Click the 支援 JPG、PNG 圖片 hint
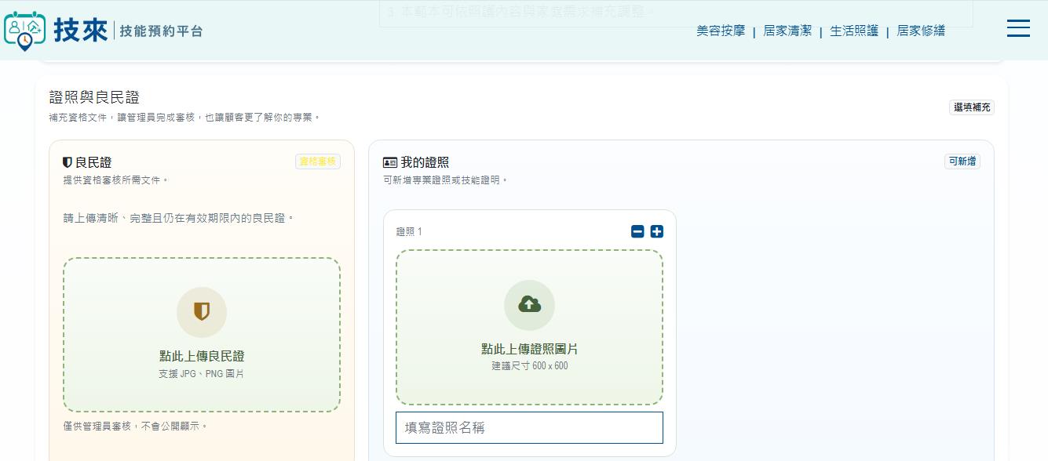Image resolution: width=1048 pixels, height=461 pixels. [x=202, y=374]
